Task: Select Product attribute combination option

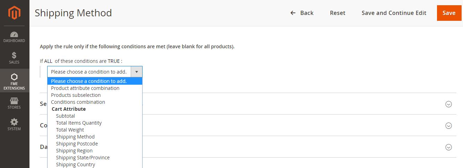Action: coord(85,88)
